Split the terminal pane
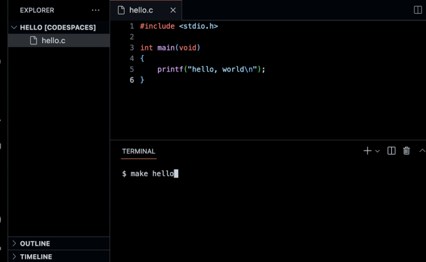This screenshot has width=426, height=262. [391, 151]
